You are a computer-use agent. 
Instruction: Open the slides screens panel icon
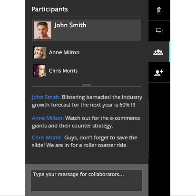[x=159, y=31]
